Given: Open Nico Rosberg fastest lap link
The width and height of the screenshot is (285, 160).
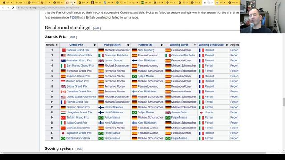Looking at the screenshot, I should point(146,50).
